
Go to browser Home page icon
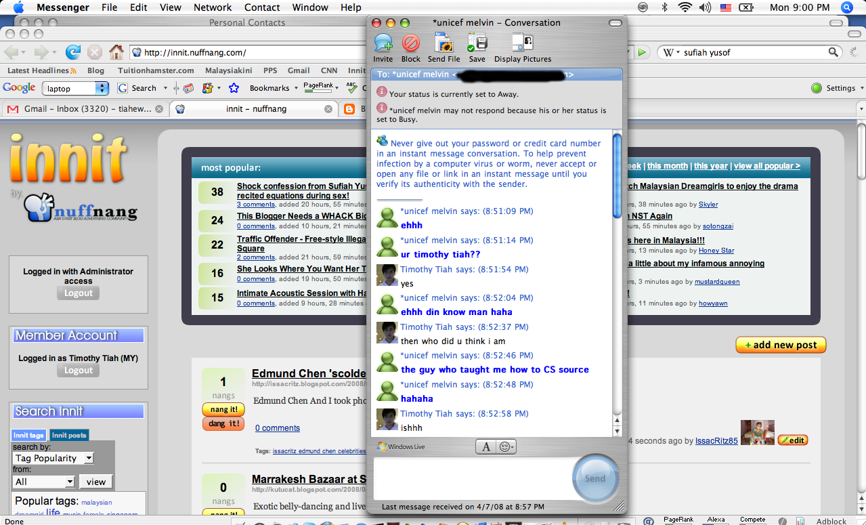click(116, 52)
